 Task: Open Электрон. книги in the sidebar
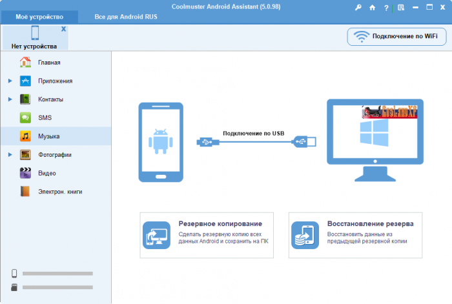pyautogui.click(x=56, y=192)
